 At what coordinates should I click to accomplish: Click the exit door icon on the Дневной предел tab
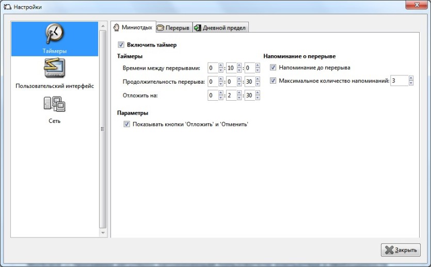(197, 28)
